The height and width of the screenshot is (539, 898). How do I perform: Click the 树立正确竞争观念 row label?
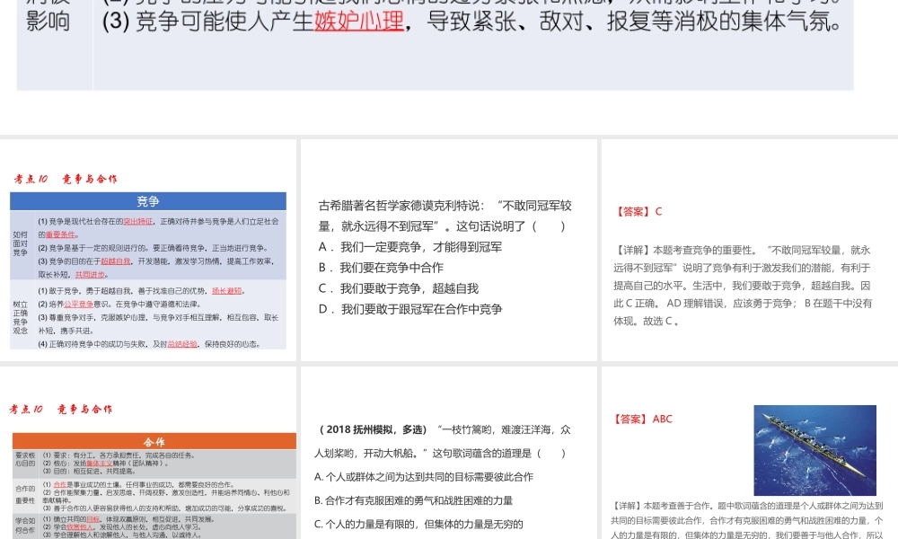click(20, 317)
